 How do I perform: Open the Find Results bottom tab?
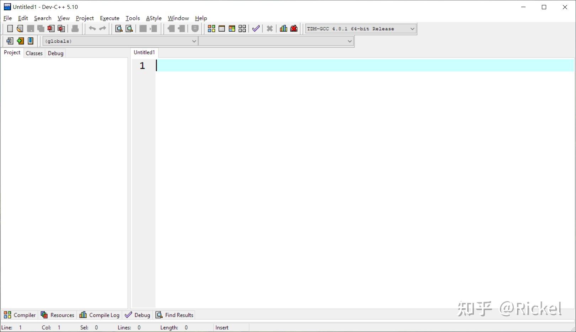(x=175, y=315)
